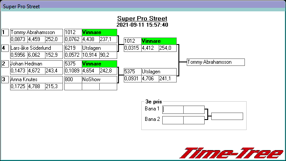This screenshot has width=286, height=161.
Task: Select the 10,914 elapsed time cell
Action: pos(91,55)
